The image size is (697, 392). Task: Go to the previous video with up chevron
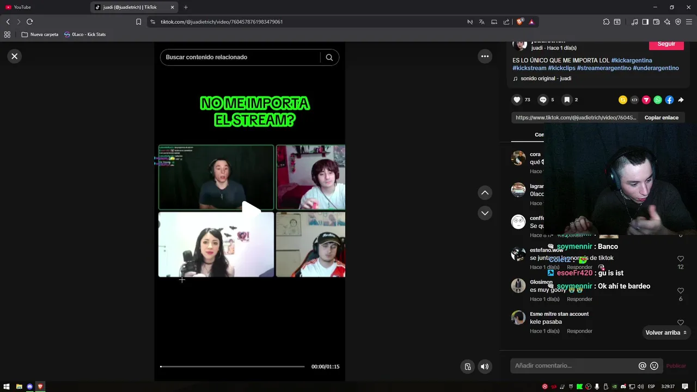(x=485, y=193)
